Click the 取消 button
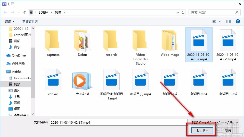This screenshot has height=137, width=244. 228,130
